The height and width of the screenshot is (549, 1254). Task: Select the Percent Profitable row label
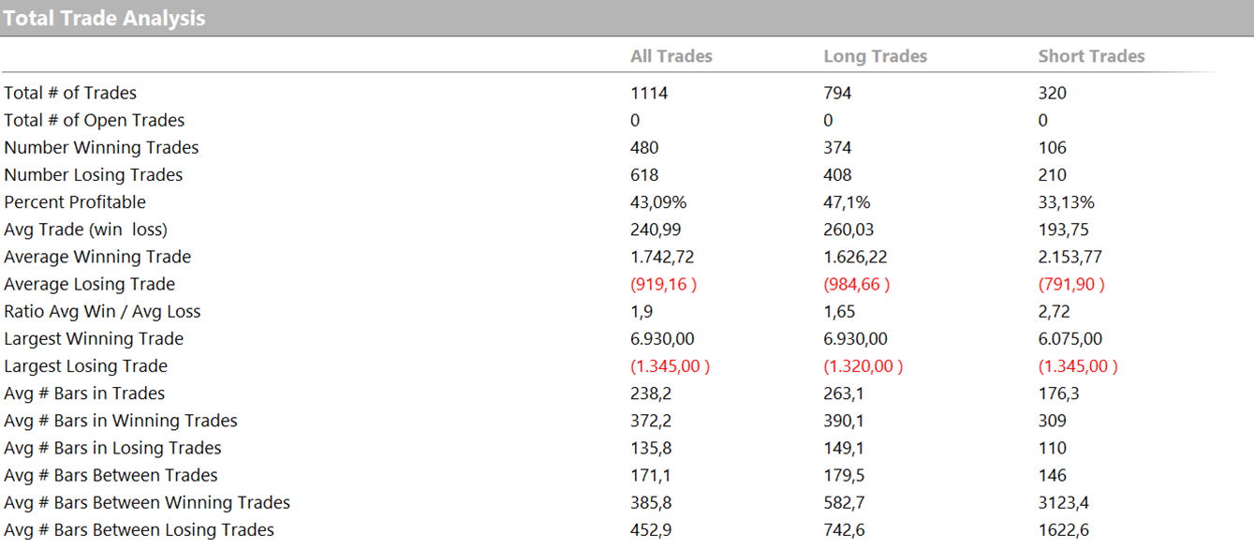coord(75,201)
